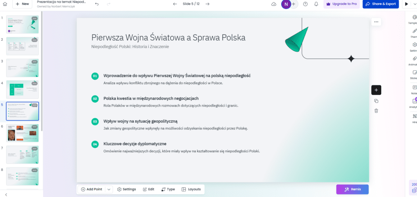
Task: Duplicate the current slide
Action: point(376,101)
